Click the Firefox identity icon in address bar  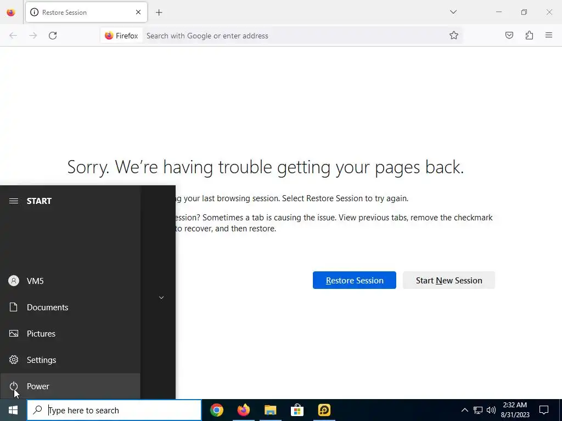point(121,36)
